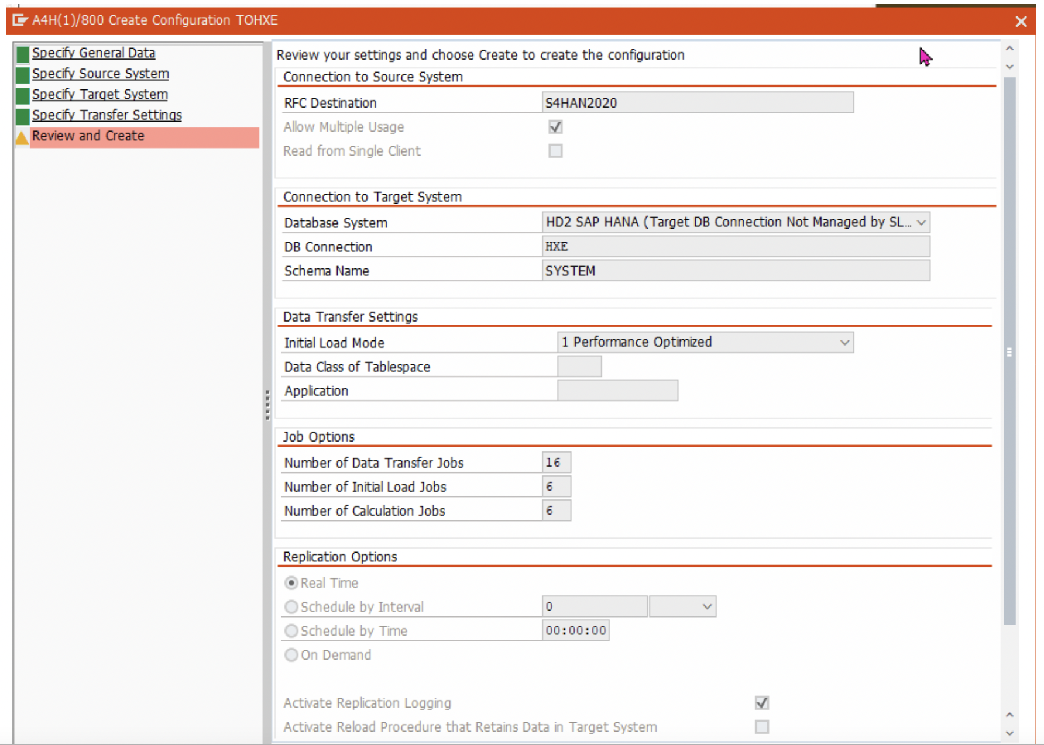Click the green status icon beside Specify Source System

pyautogui.click(x=23, y=75)
